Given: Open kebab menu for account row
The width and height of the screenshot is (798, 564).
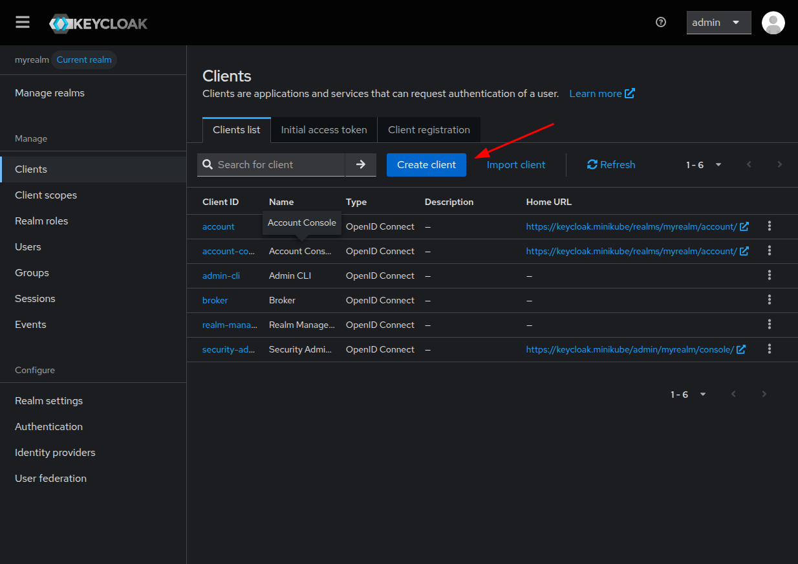Looking at the screenshot, I should point(770,226).
